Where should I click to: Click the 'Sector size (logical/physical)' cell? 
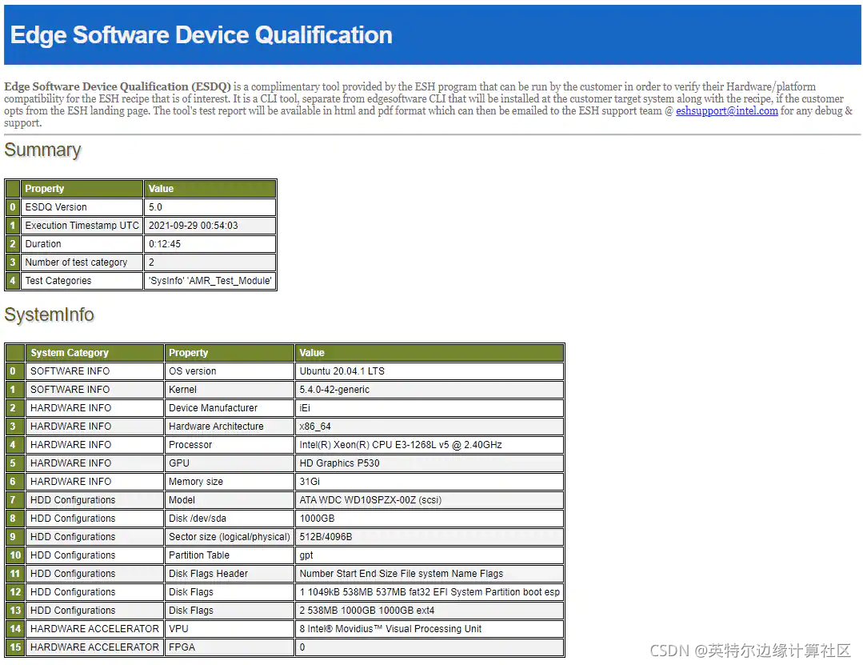click(229, 537)
